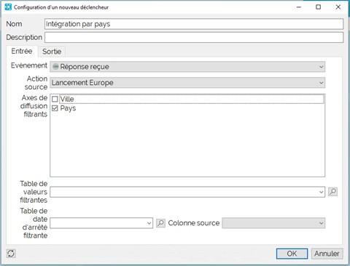Click magnifier next to Table de valeurs filtrantes

332,192
